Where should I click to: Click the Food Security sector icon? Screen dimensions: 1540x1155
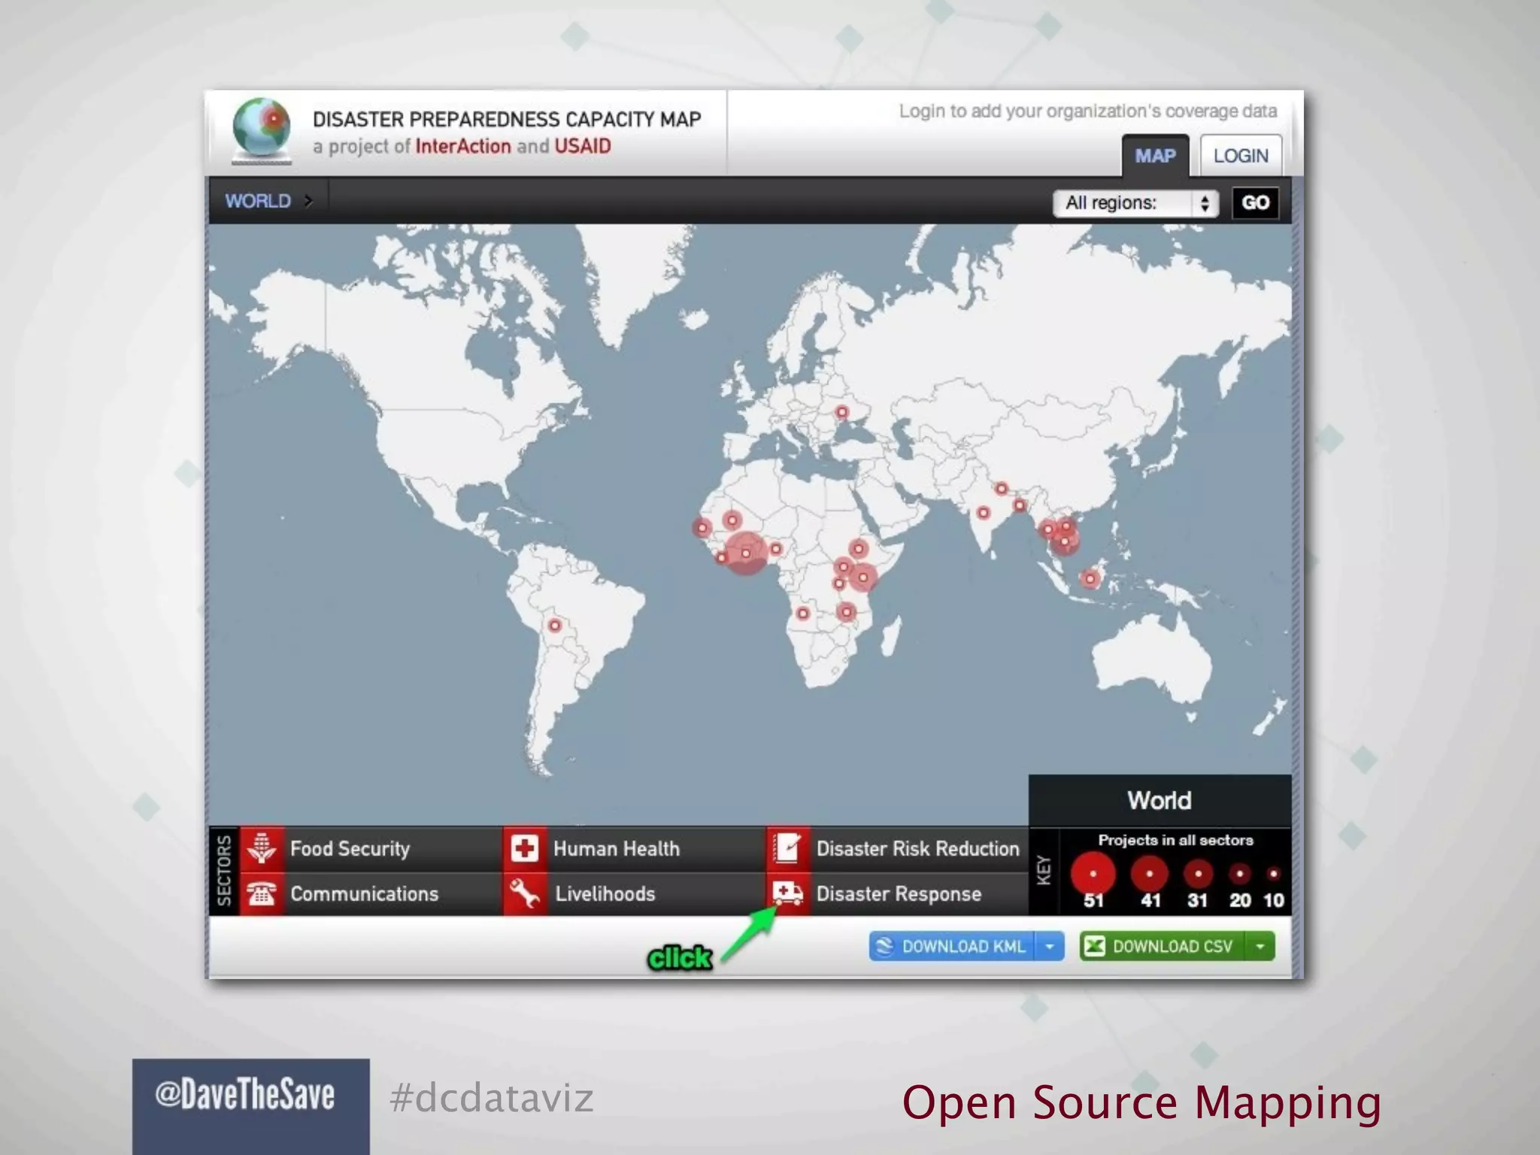[x=262, y=848]
